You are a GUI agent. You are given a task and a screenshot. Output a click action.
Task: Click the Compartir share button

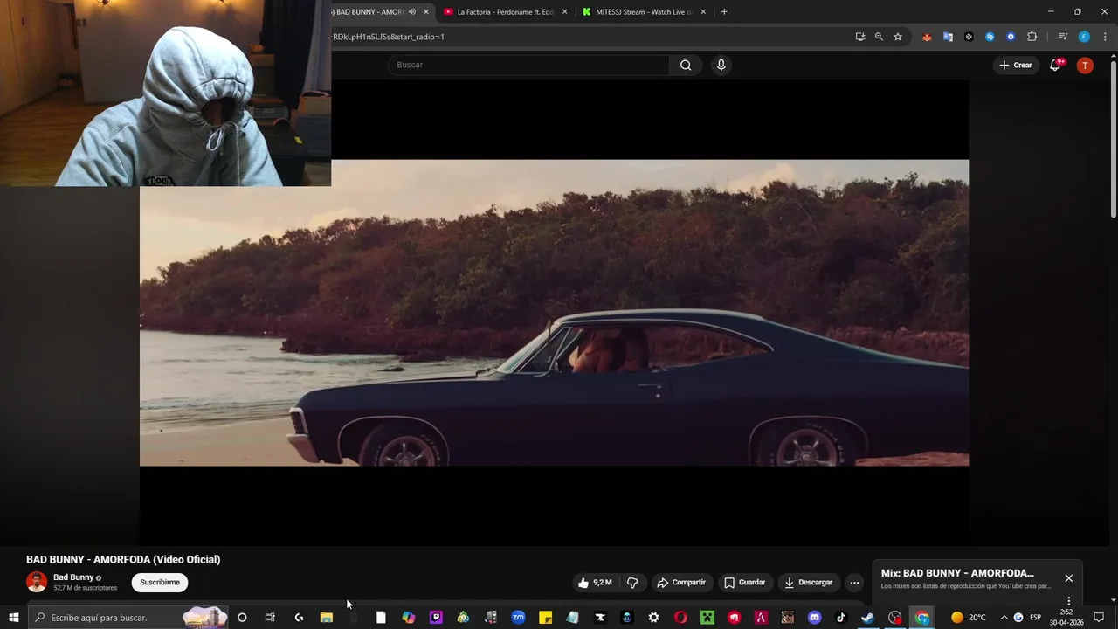click(x=681, y=582)
